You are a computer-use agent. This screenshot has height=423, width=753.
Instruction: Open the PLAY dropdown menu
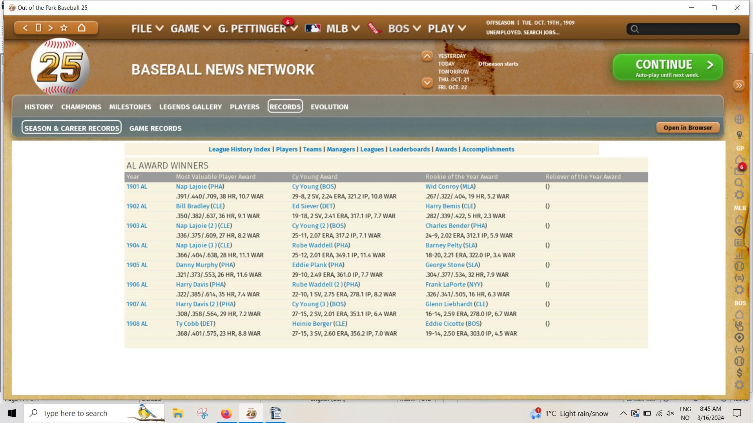pos(447,29)
